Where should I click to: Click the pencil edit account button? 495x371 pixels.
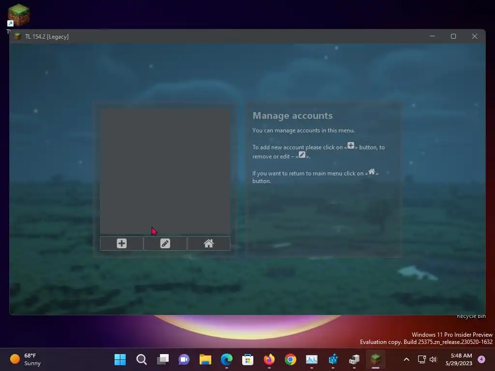(x=165, y=243)
